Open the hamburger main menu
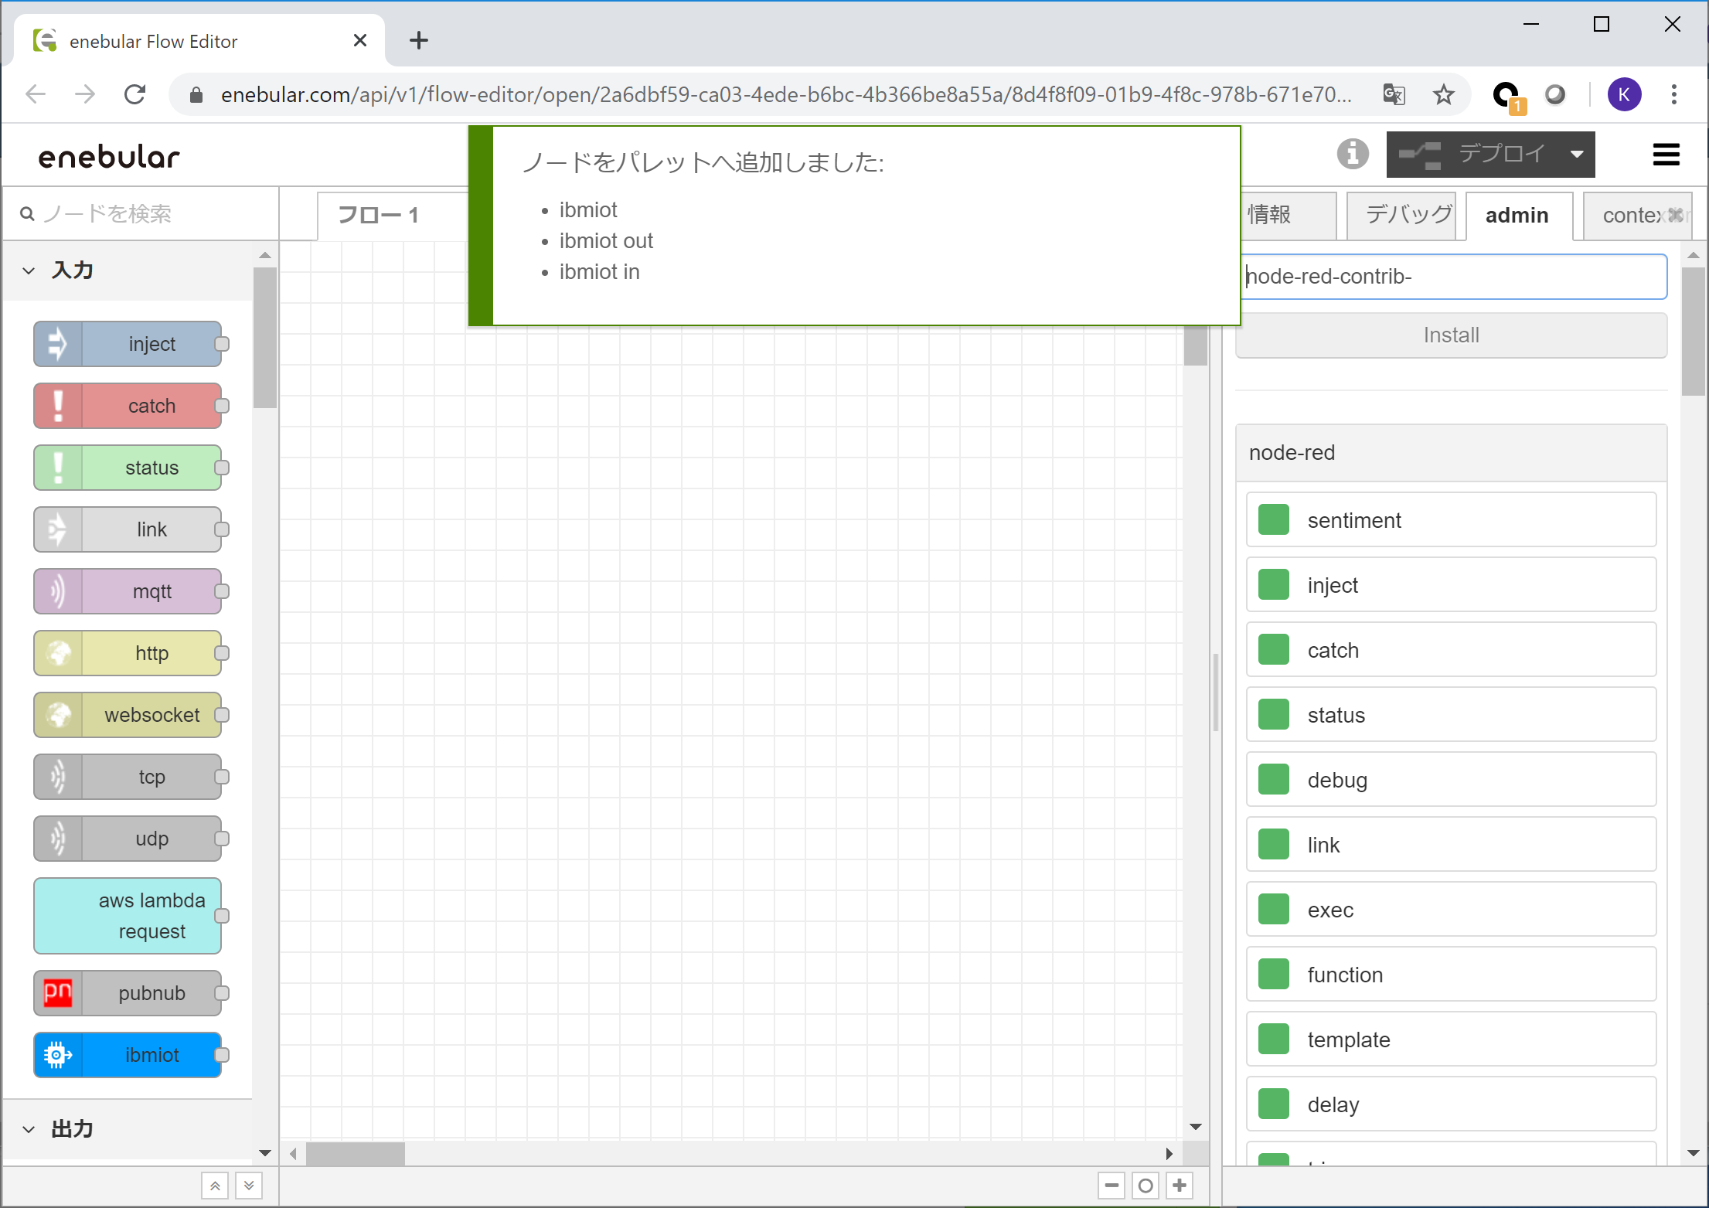Viewport: 1709px width, 1208px height. 1666,155
